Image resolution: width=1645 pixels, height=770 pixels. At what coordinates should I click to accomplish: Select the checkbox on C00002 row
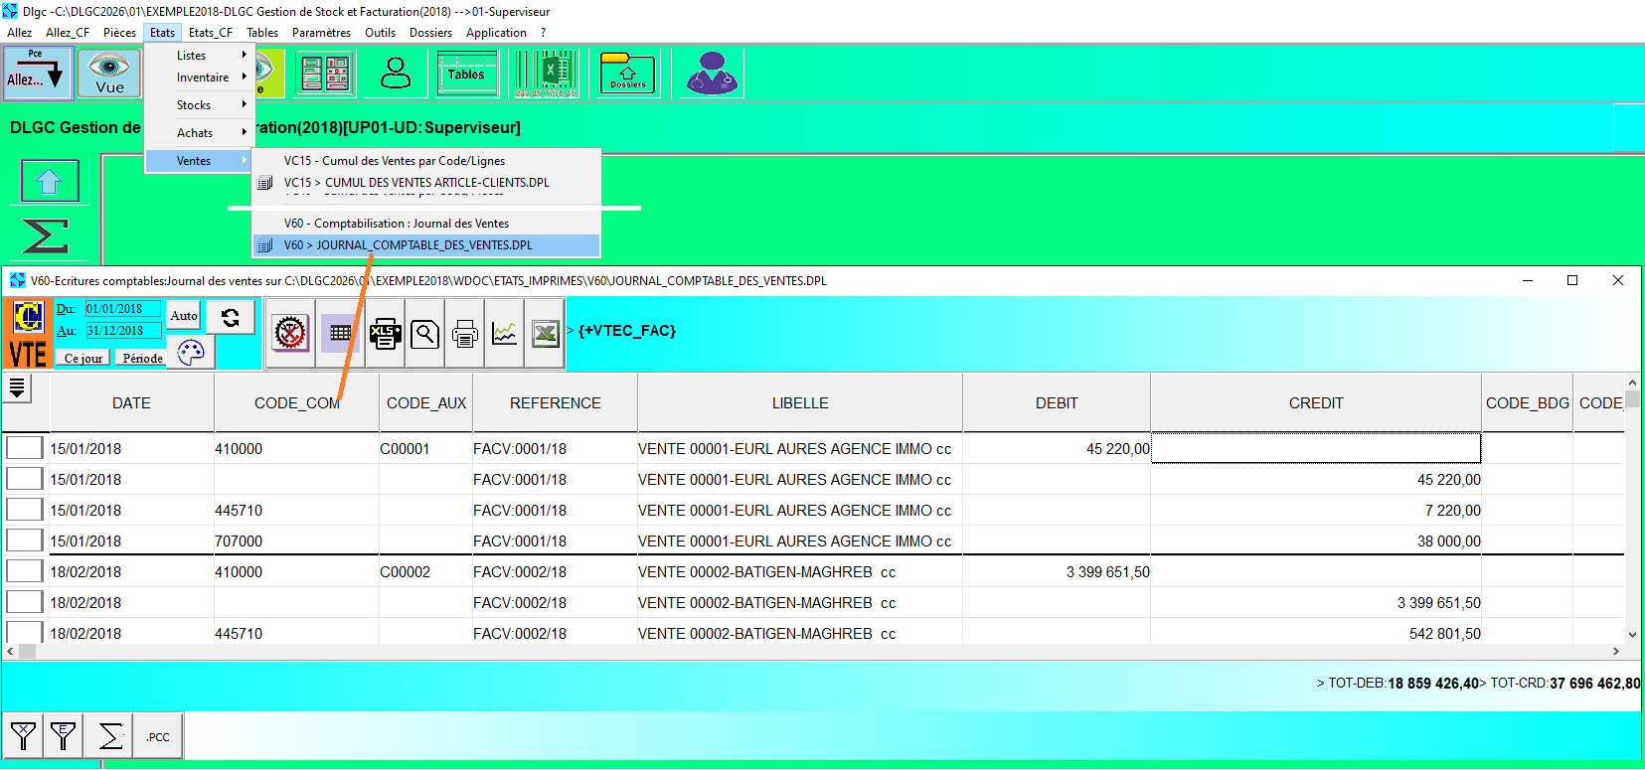24,571
